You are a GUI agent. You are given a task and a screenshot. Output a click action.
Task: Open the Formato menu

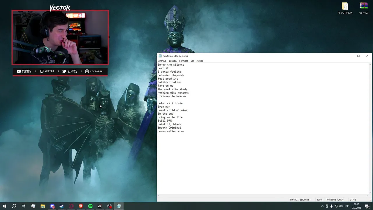[x=184, y=61]
